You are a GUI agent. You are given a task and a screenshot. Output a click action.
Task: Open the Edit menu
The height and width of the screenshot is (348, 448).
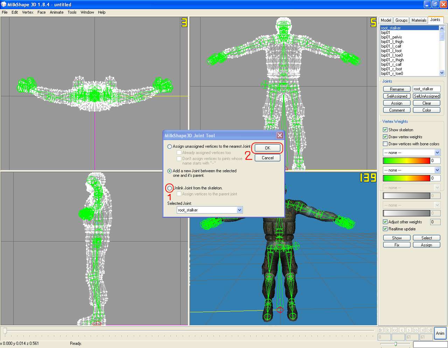(x=15, y=12)
